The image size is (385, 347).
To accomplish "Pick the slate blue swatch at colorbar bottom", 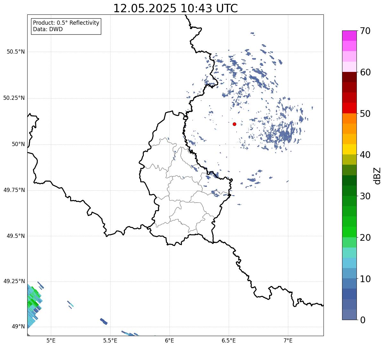I will coord(349,315).
